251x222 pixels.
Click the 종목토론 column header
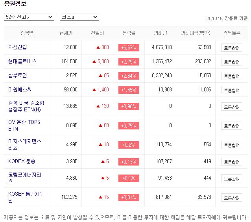[x=232, y=33]
